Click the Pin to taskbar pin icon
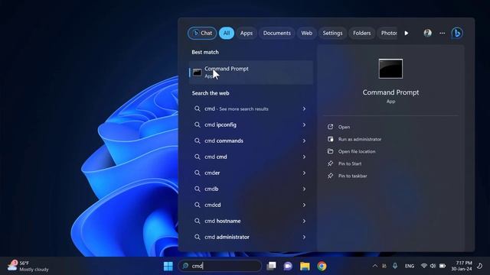 330,175
